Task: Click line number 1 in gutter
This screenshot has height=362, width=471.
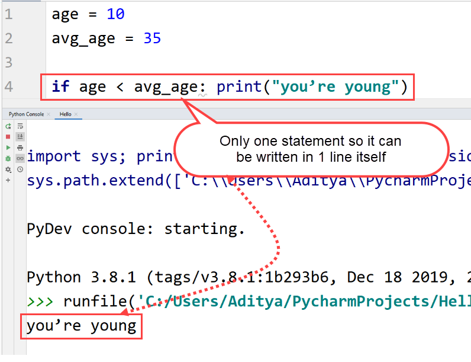Action: coord(9,14)
